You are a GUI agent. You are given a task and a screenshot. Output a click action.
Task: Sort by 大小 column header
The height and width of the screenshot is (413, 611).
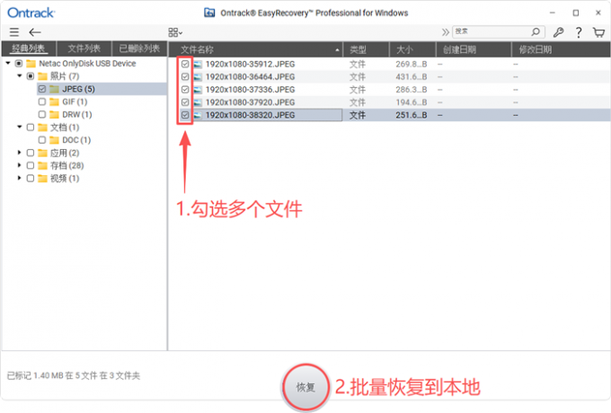[x=412, y=49]
